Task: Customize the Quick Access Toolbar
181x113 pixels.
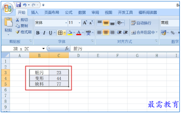Action: click(x=43, y=5)
